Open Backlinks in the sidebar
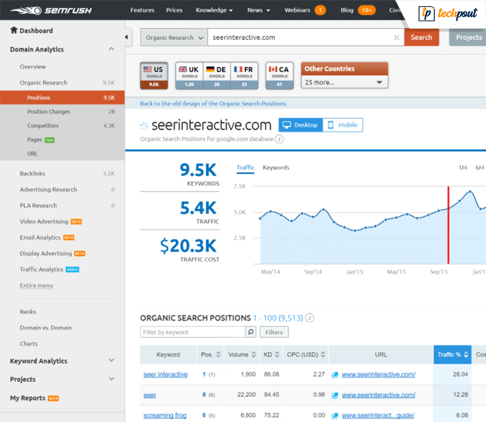 tap(33, 173)
